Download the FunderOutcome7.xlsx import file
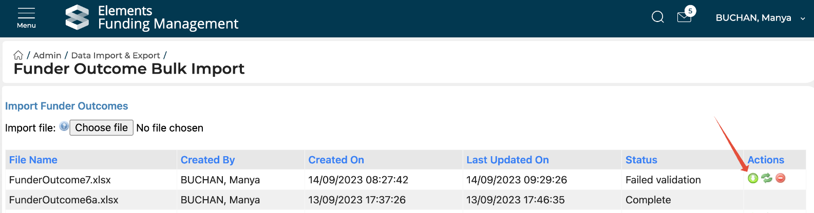 coord(753,178)
